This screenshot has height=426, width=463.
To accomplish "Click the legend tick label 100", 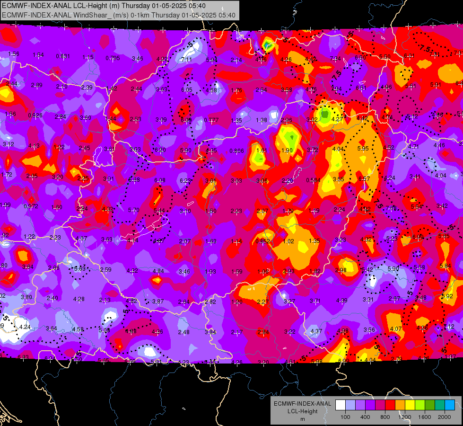I will (x=345, y=417).
